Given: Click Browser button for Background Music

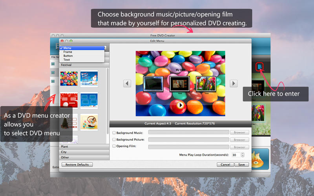Looking at the screenshot, I should (239, 132).
